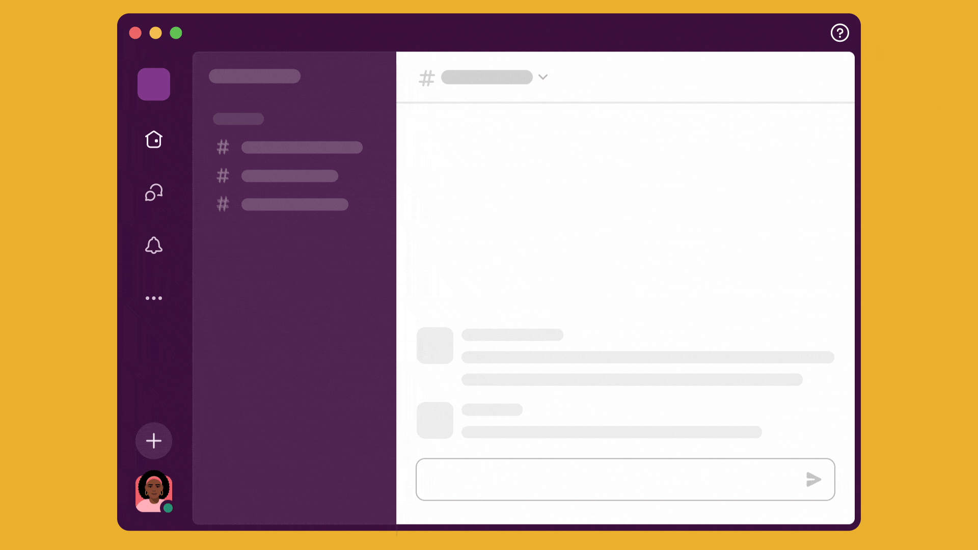This screenshot has width=978, height=550.
Task: Click the More options ellipsis icon
Action: 153,298
